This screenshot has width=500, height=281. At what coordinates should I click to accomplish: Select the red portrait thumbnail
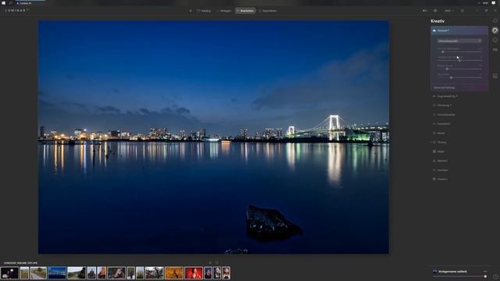coord(194,273)
